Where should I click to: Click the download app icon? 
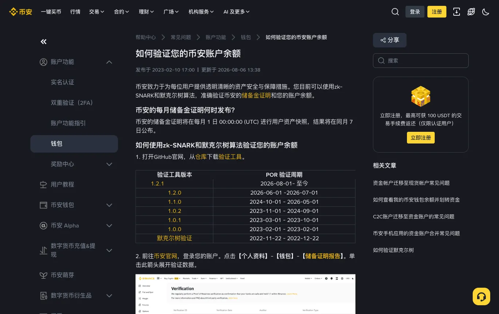click(457, 12)
